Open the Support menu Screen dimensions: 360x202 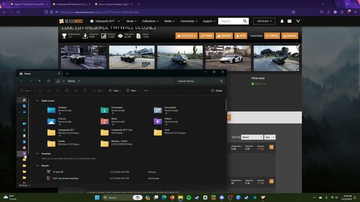[209, 21]
